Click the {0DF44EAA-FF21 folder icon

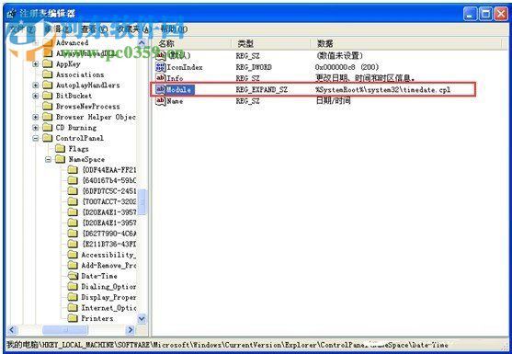click(73, 170)
